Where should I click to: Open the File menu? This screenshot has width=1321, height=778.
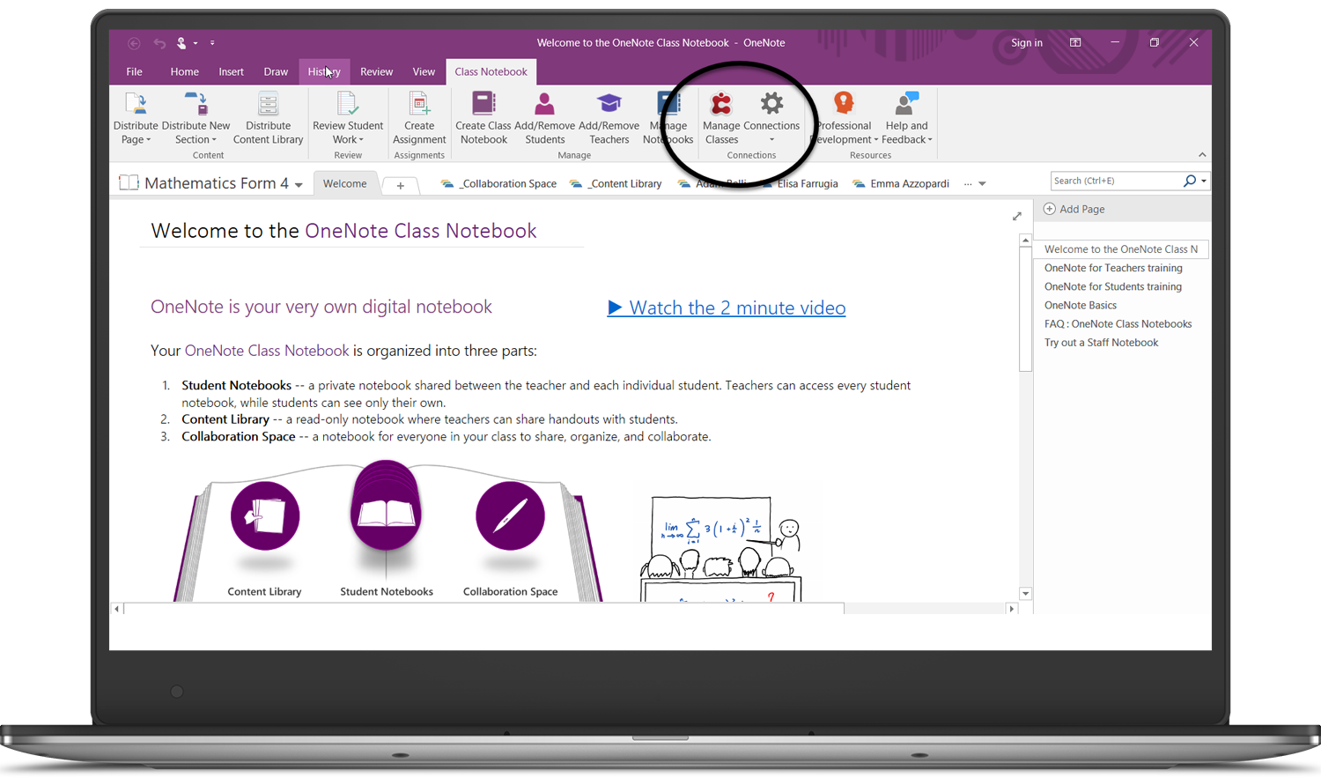pos(134,71)
